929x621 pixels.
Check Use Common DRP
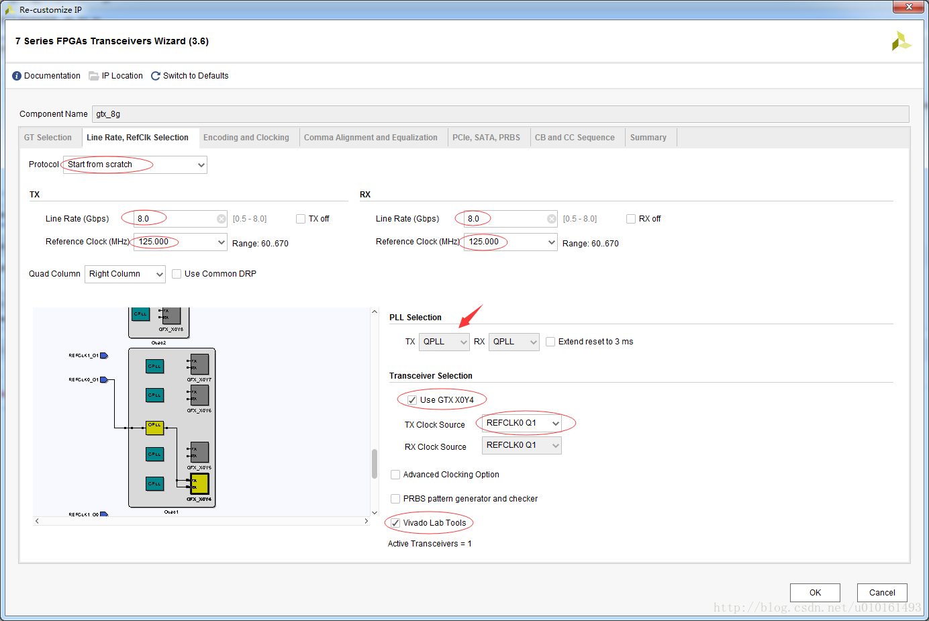(177, 274)
